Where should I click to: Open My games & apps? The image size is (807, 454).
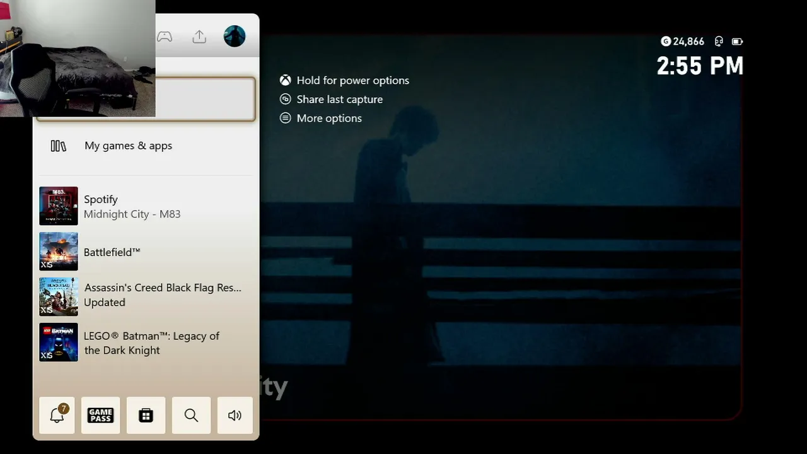click(146, 146)
